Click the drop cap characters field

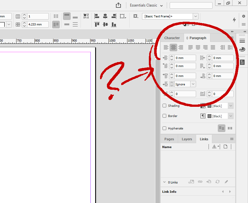pyautogui.click(x=223, y=94)
